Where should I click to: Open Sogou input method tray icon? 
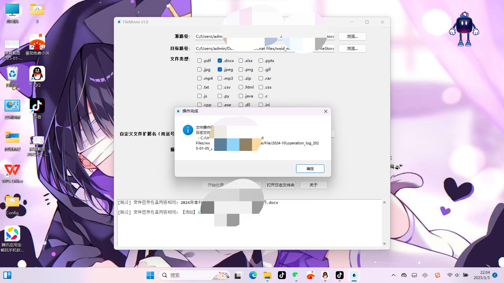click(x=437, y=275)
